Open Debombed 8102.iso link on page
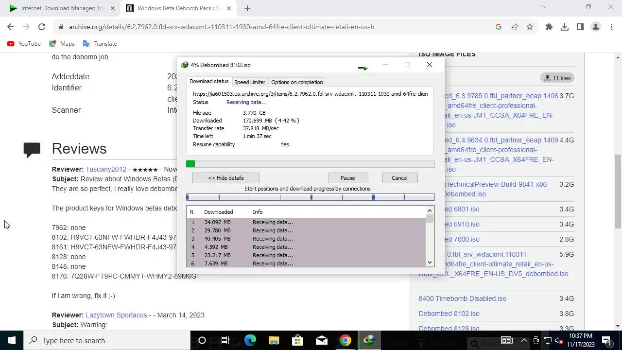Viewport: 622px width, 350px height. pyautogui.click(x=449, y=314)
